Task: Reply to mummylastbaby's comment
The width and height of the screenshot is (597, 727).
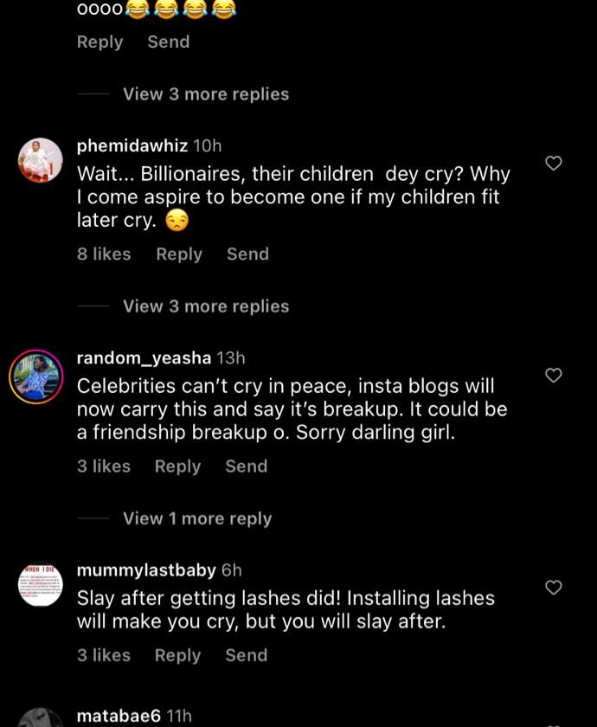Action: [177, 656]
